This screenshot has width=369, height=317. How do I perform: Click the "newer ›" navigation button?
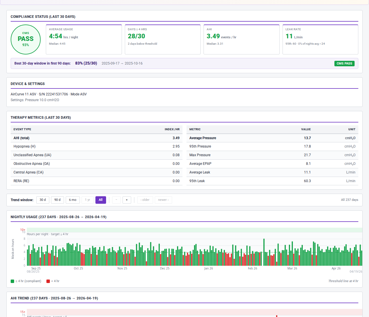point(163,200)
